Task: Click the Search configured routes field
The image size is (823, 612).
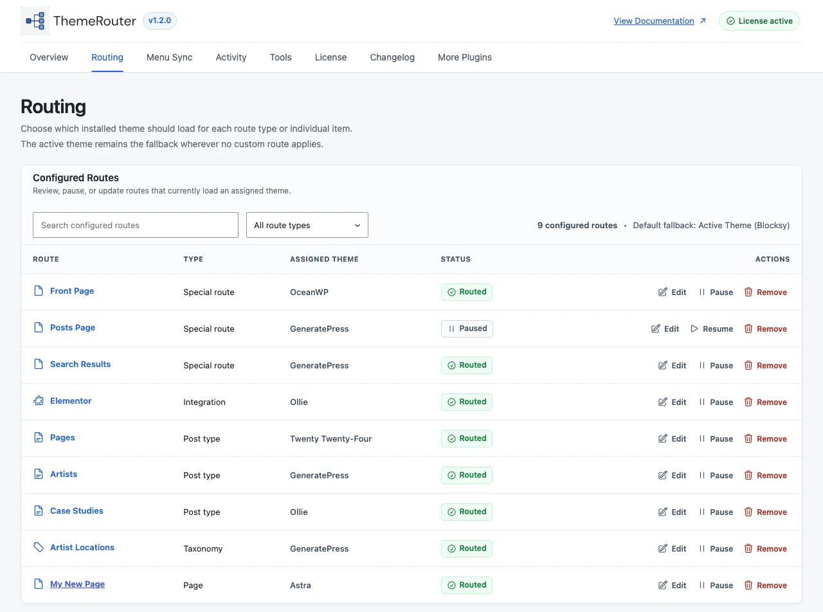Action: pyautogui.click(x=136, y=225)
